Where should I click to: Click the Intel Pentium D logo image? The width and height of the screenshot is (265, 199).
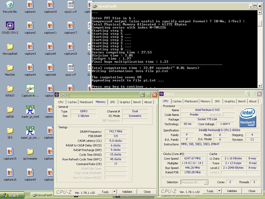pos(248,117)
